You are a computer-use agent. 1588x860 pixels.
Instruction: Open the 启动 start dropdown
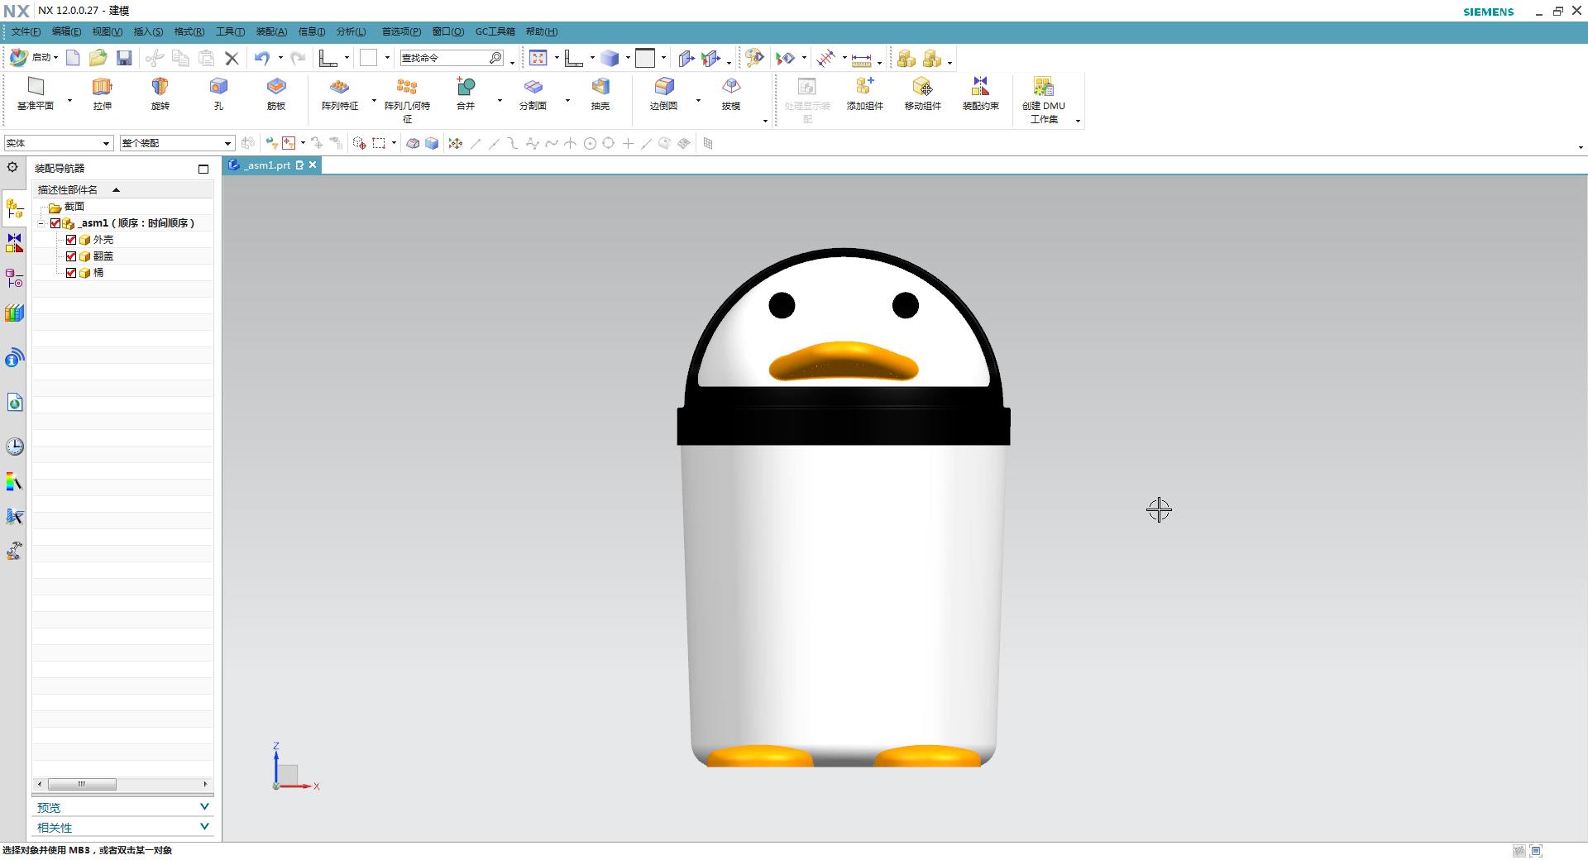click(34, 58)
